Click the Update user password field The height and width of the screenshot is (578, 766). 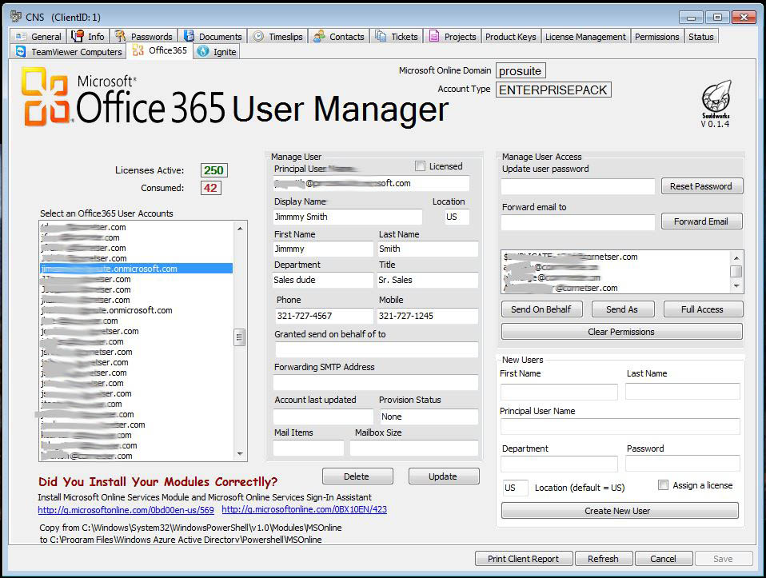tap(578, 186)
